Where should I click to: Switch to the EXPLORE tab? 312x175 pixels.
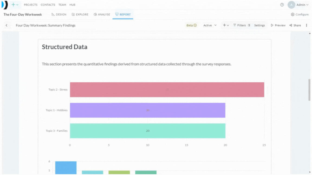pos(80,15)
